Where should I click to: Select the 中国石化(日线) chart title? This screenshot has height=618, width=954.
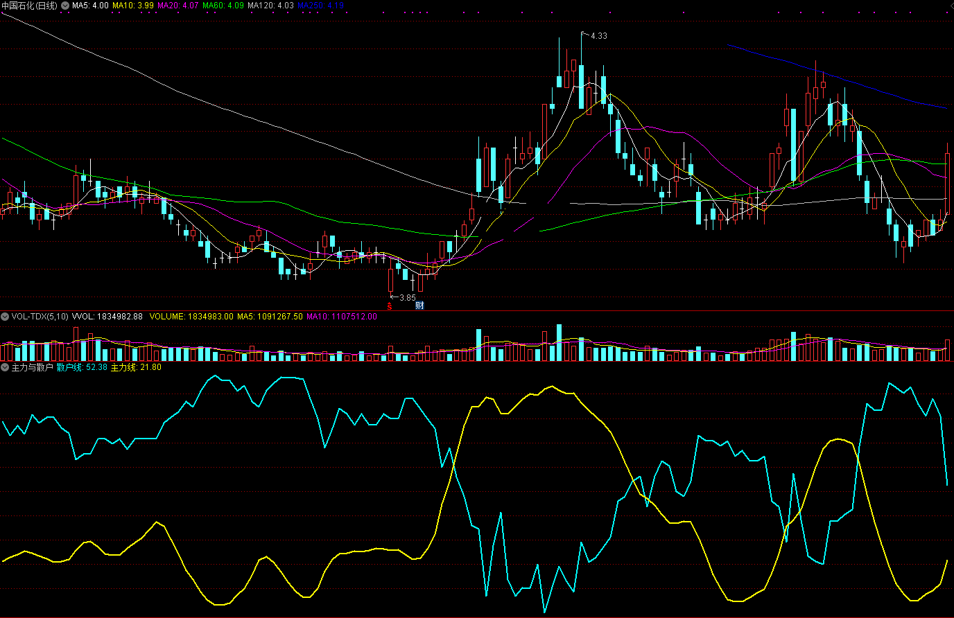(x=30, y=6)
